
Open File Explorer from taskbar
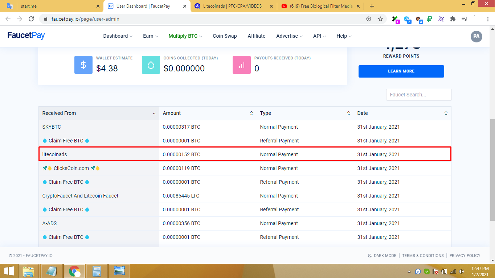(x=28, y=271)
